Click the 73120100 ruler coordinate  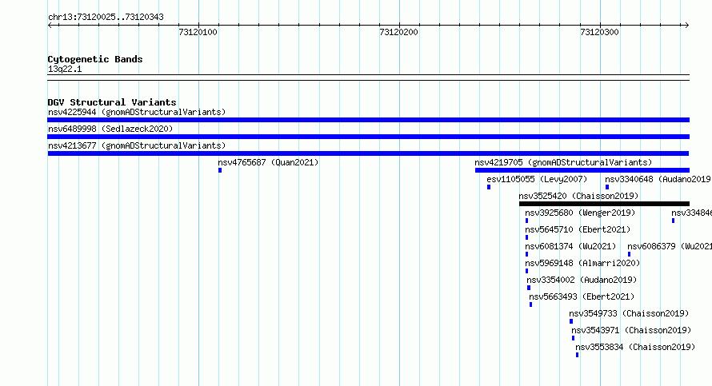tap(198, 32)
